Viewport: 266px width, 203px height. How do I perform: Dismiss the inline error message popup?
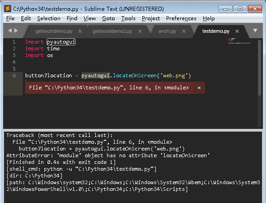click(199, 88)
